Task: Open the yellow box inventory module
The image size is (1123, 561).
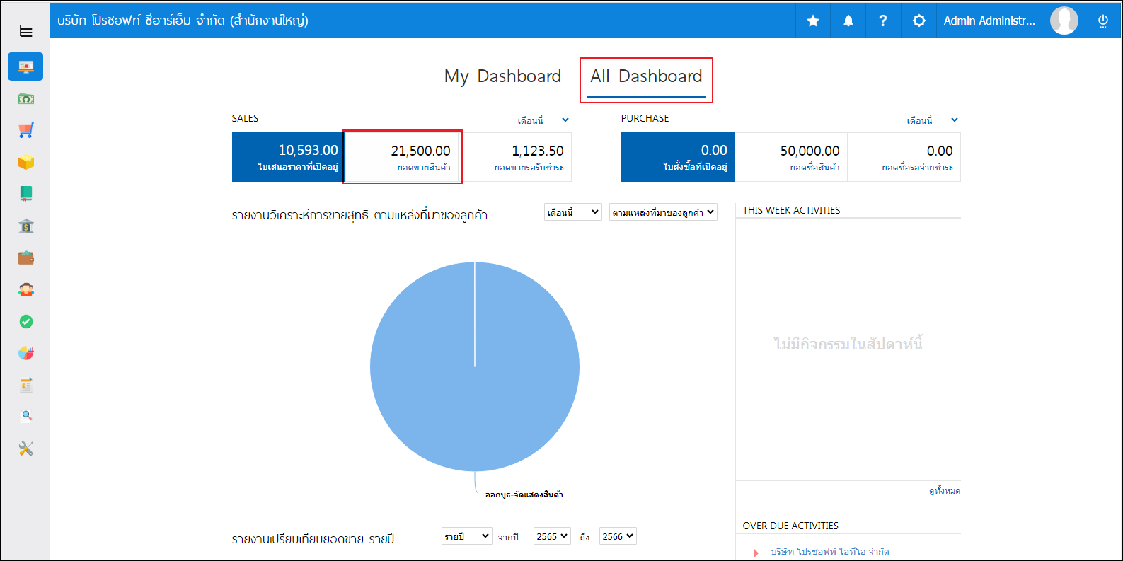Action: click(26, 162)
